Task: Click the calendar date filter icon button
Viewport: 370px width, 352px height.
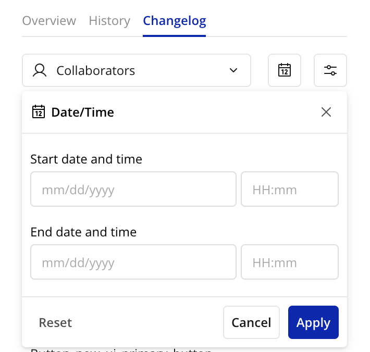Action: (x=285, y=70)
